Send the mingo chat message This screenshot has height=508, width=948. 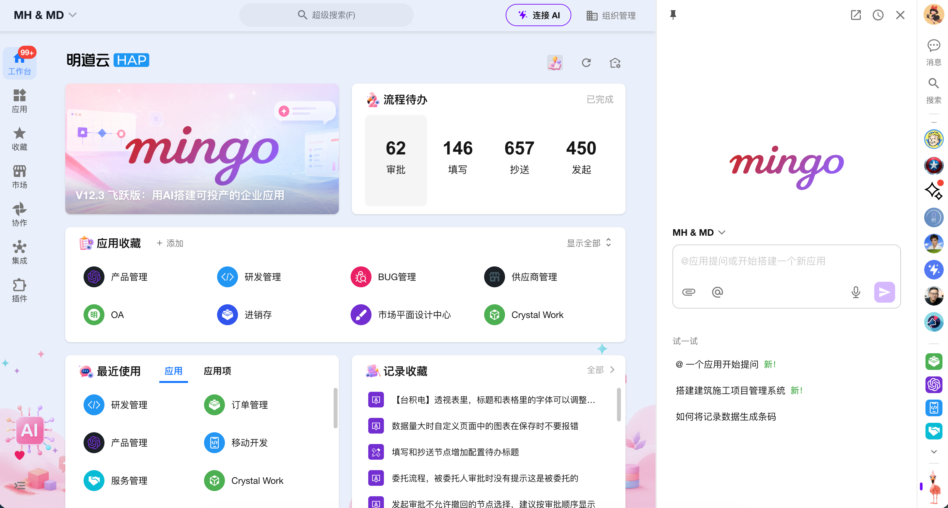pos(885,292)
